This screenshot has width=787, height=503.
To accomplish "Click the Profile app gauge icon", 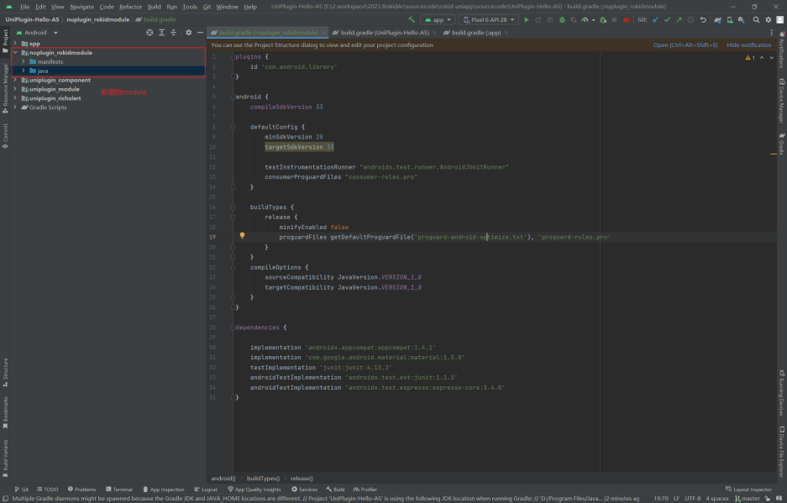I will (585, 19).
